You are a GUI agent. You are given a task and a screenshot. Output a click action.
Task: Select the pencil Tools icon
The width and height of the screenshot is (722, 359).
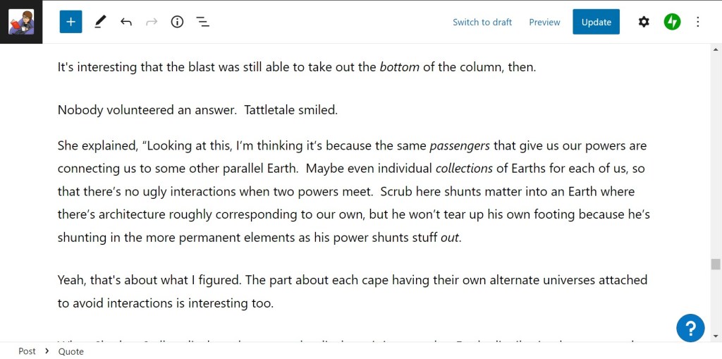(99, 22)
